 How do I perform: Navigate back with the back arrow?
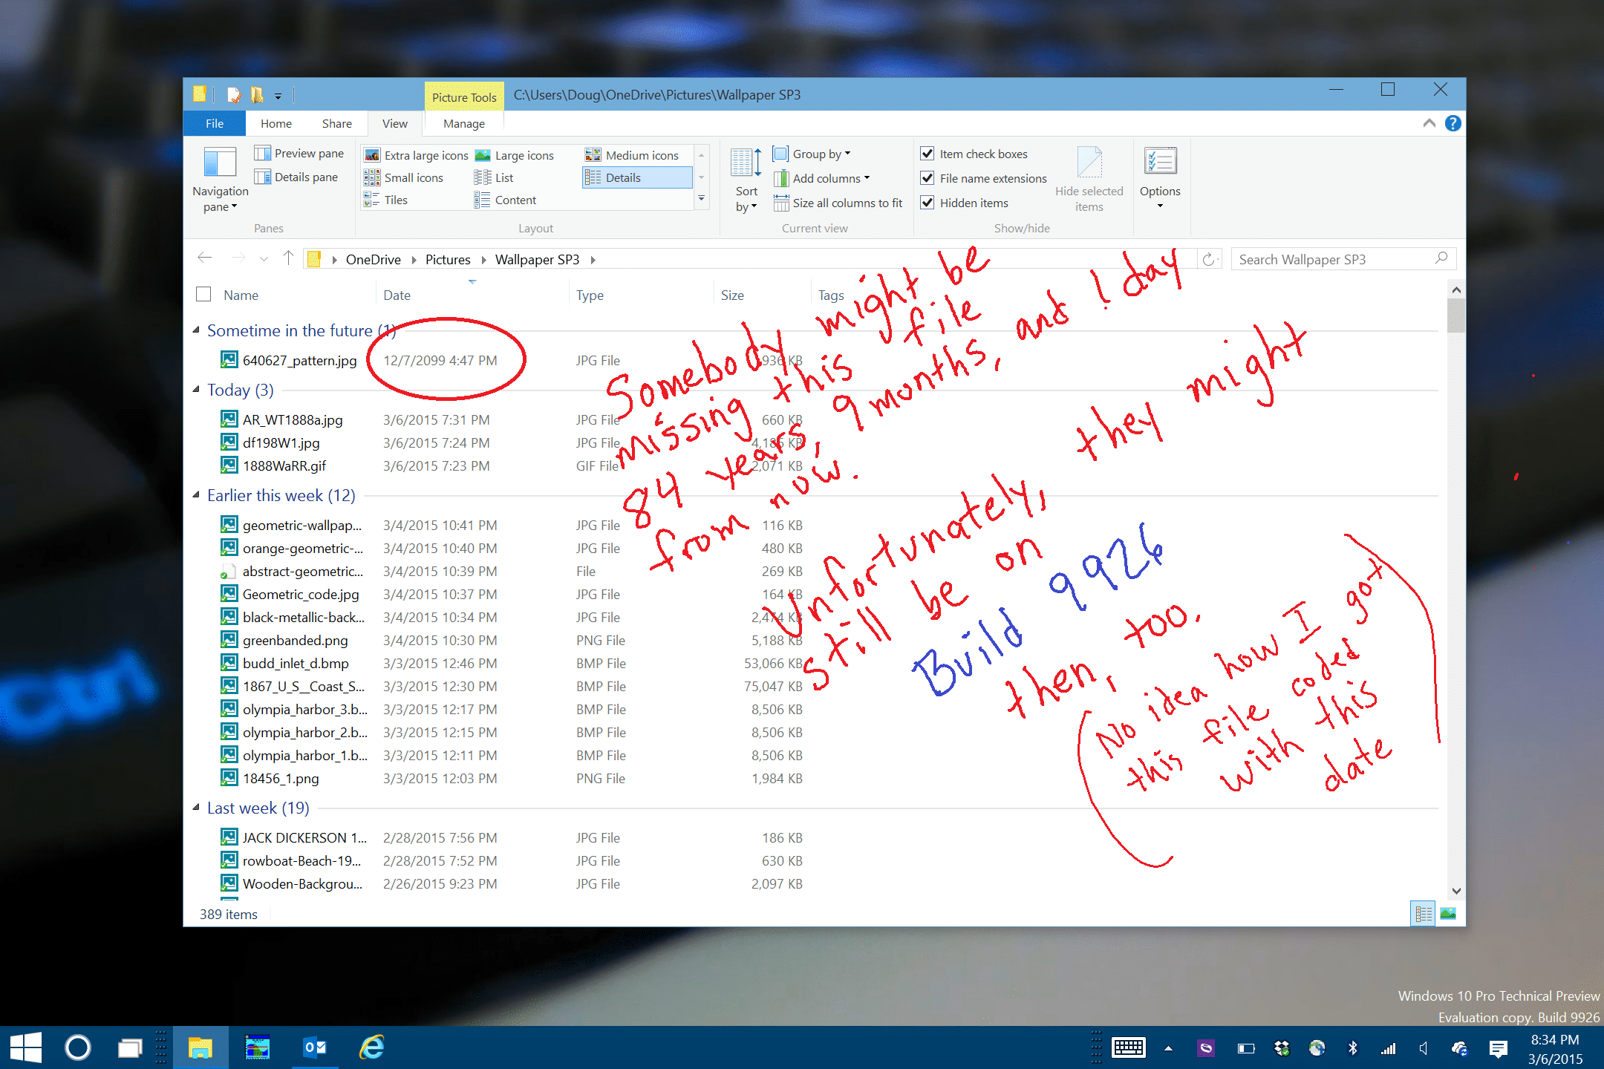click(205, 258)
